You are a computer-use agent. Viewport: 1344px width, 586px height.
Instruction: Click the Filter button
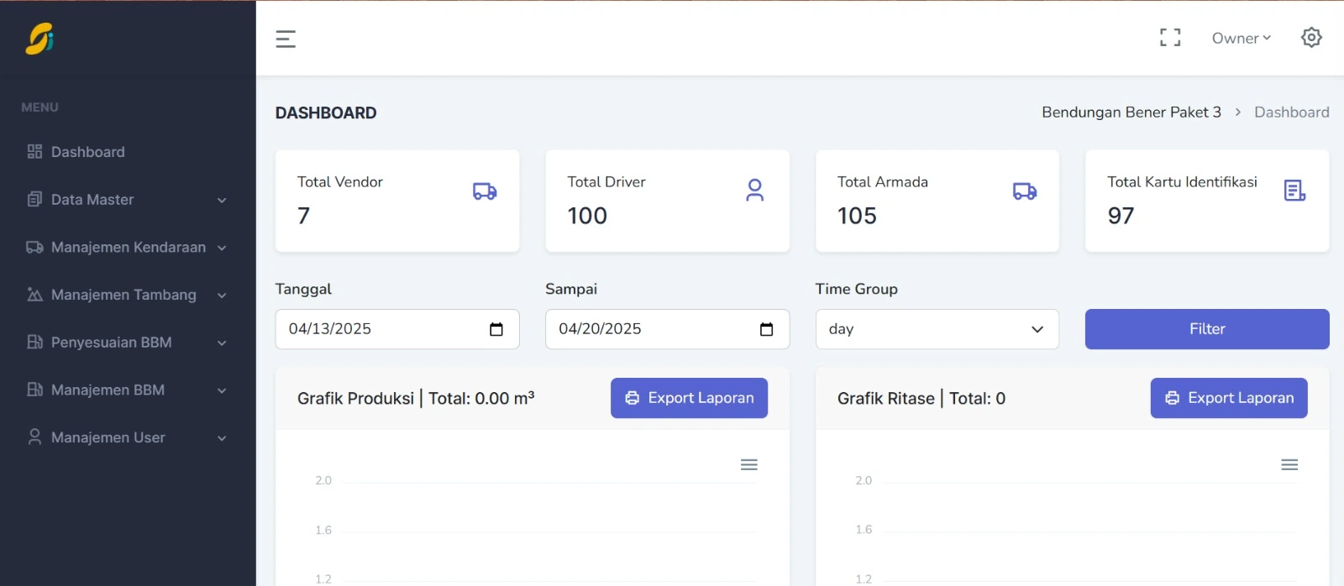[1206, 329]
